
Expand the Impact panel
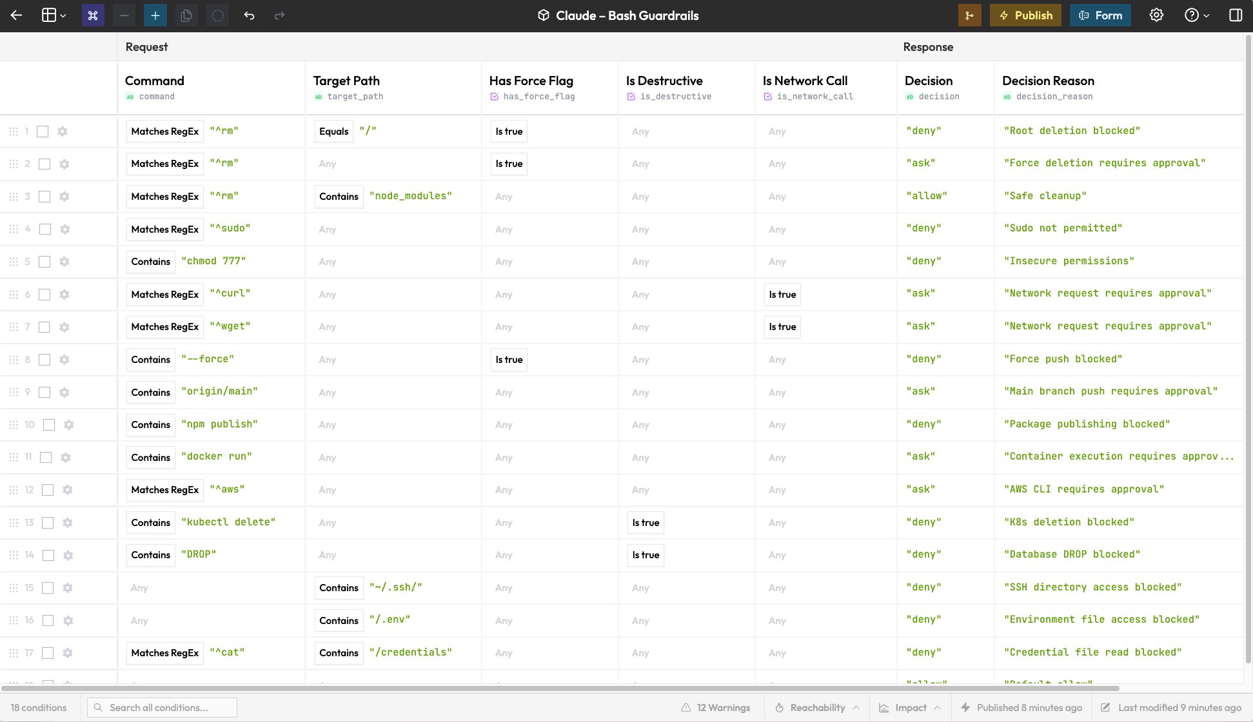pyautogui.click(x=909, y=707)
